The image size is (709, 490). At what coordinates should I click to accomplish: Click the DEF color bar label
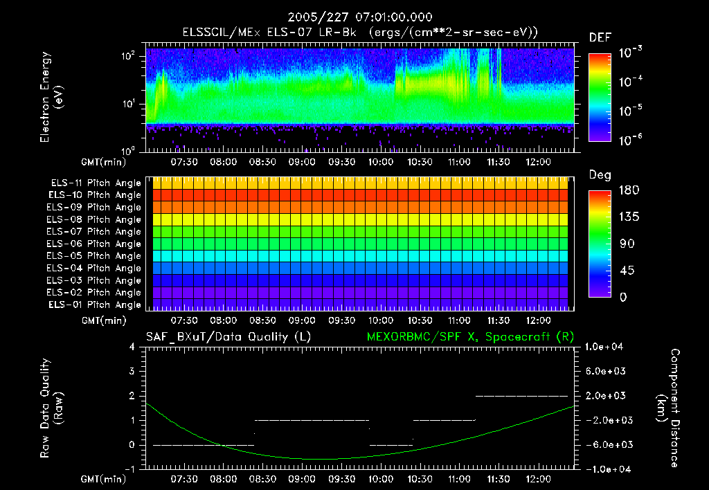[x=600, y=38]
